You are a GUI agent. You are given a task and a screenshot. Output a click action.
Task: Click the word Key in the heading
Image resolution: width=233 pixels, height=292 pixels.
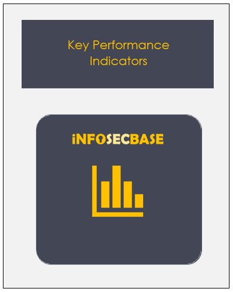point(78,46)
